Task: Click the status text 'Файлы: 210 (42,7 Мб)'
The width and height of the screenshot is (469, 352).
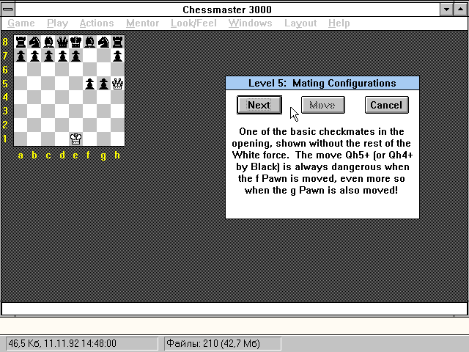Action: (213, 343)
